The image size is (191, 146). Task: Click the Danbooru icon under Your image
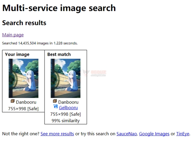point(13,101)
